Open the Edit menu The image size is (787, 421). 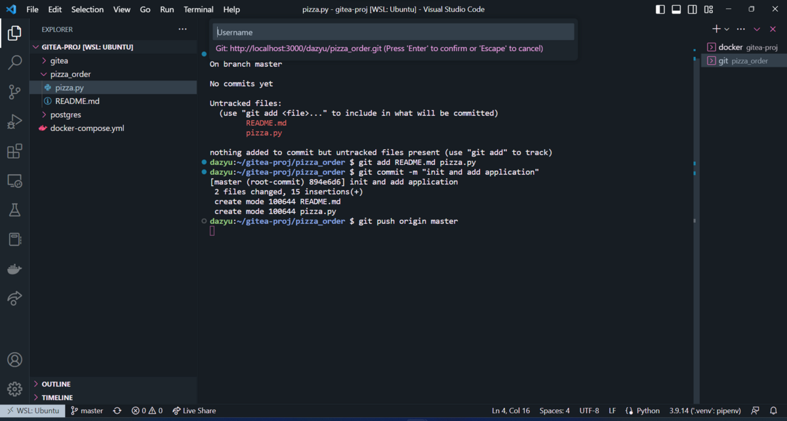click(x=55, y=9)
